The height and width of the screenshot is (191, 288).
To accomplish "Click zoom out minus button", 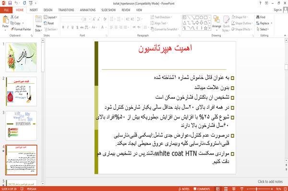I will click(x=248, y=189).
